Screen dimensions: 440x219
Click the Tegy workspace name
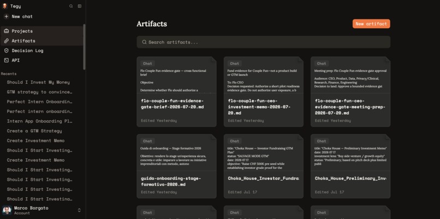(16, 6)
